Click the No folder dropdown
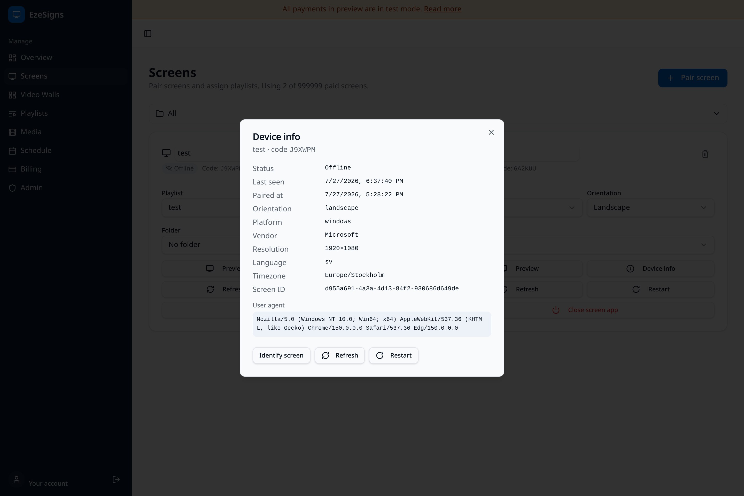744x496 pixels. 202,245
